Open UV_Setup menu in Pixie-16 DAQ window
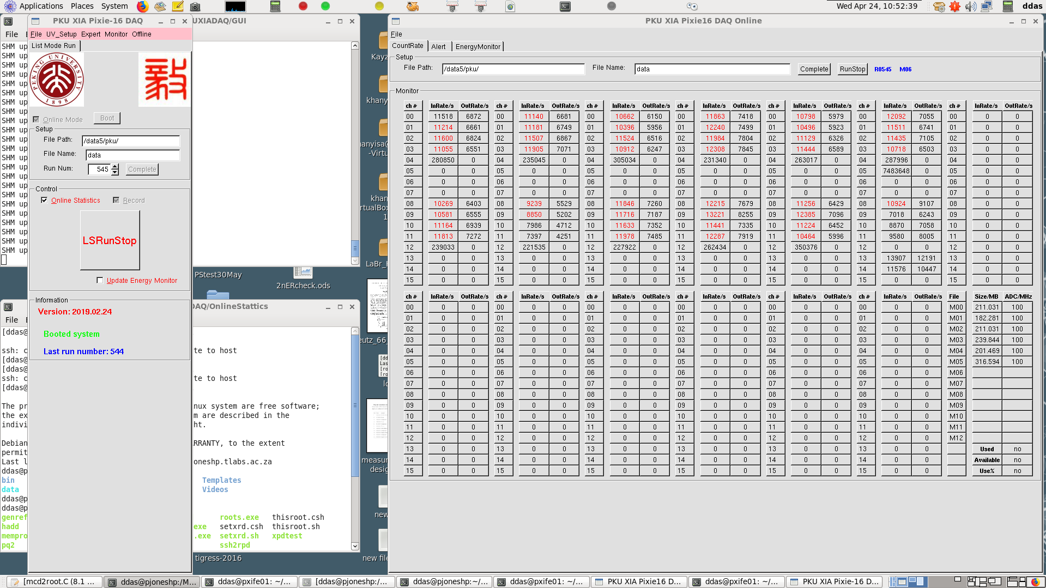 point(62,34)
